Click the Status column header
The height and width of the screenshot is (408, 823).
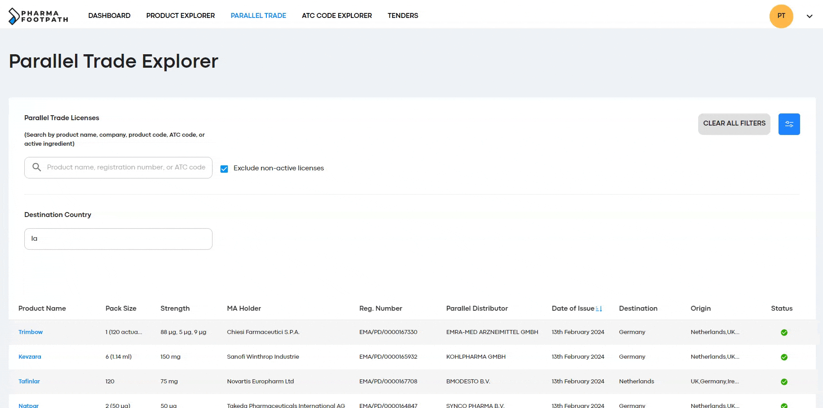click(x=782, y=308)
